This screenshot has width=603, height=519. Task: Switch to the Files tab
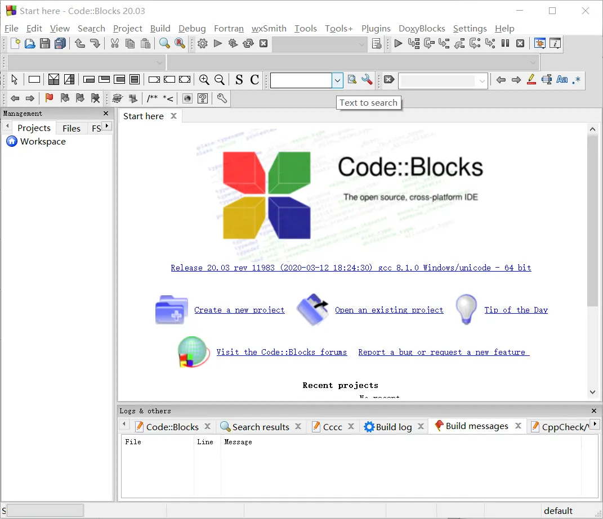[x=72, y=128]
